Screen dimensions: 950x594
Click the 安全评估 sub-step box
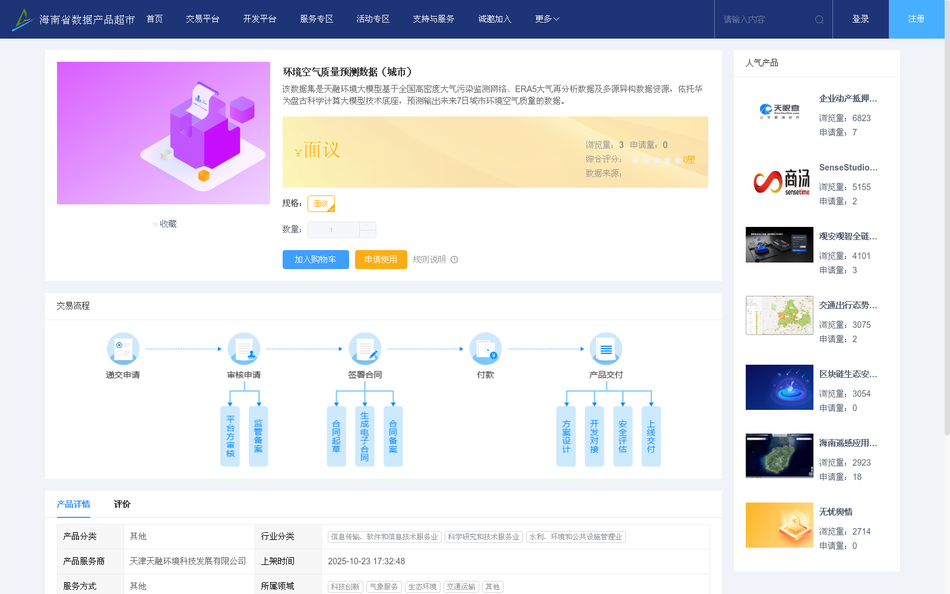pos(623,436)
